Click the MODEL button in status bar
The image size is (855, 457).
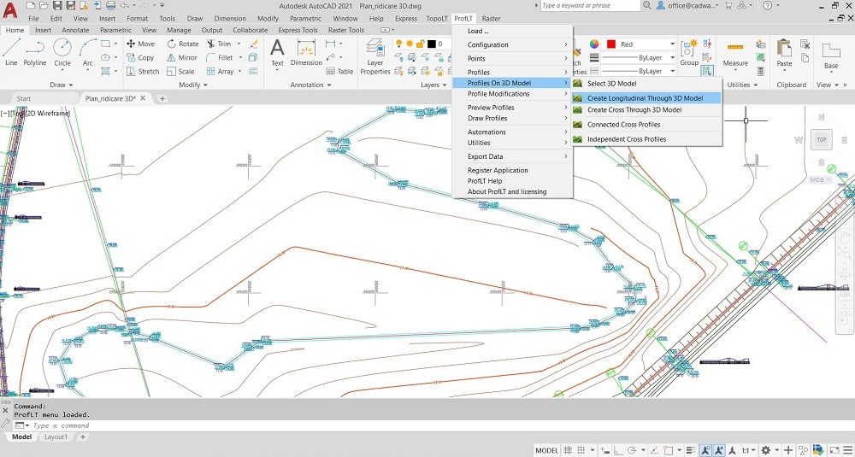coord(546,450)
